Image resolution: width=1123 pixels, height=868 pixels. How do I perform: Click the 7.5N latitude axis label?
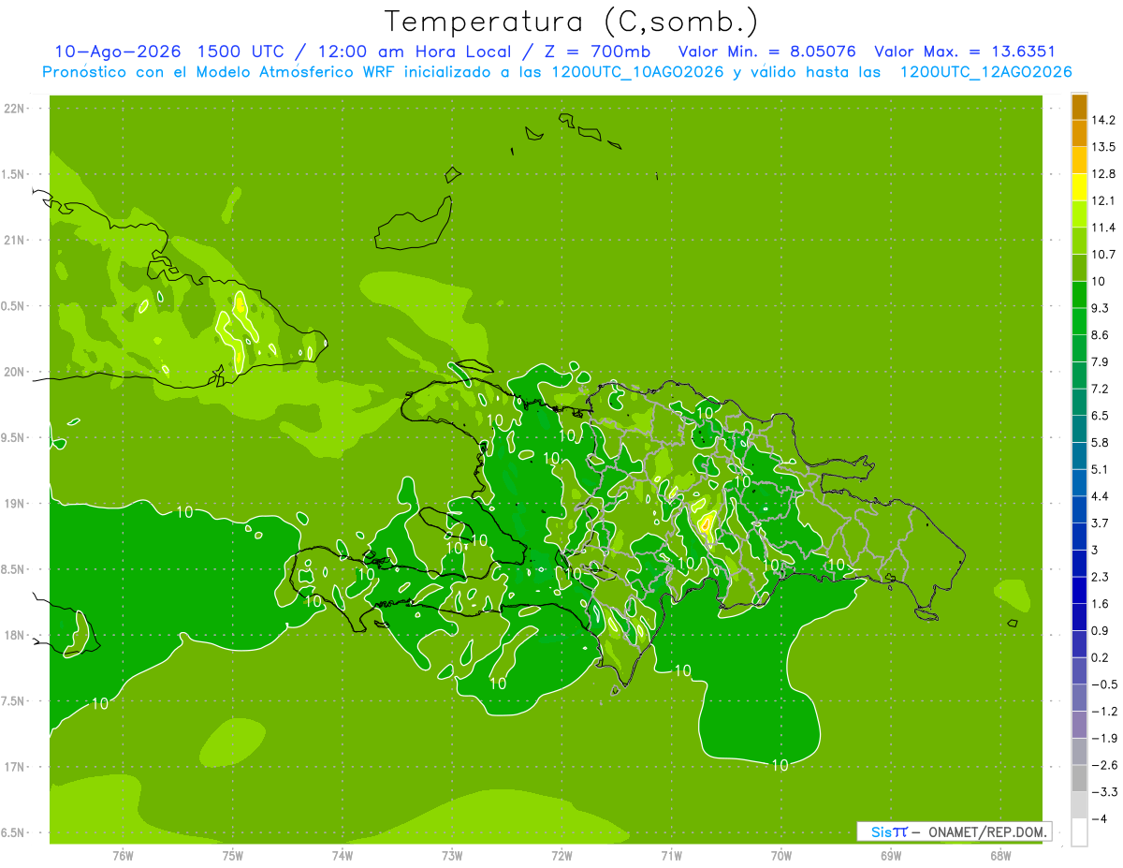tap(14, 701)
